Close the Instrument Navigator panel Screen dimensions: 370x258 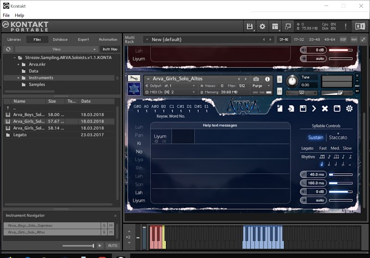115,216
